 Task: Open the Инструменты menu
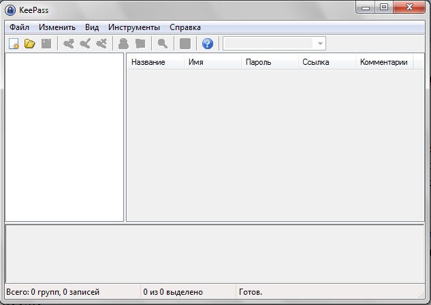coord(134,27)
